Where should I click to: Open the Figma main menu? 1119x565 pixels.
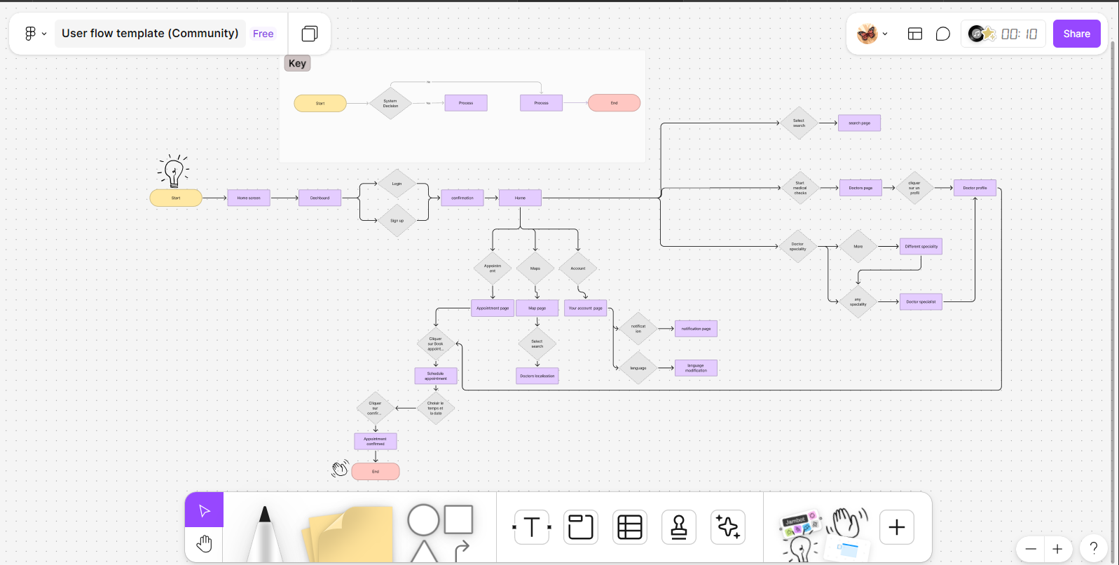pyautogui.click(x=34, y=34)
